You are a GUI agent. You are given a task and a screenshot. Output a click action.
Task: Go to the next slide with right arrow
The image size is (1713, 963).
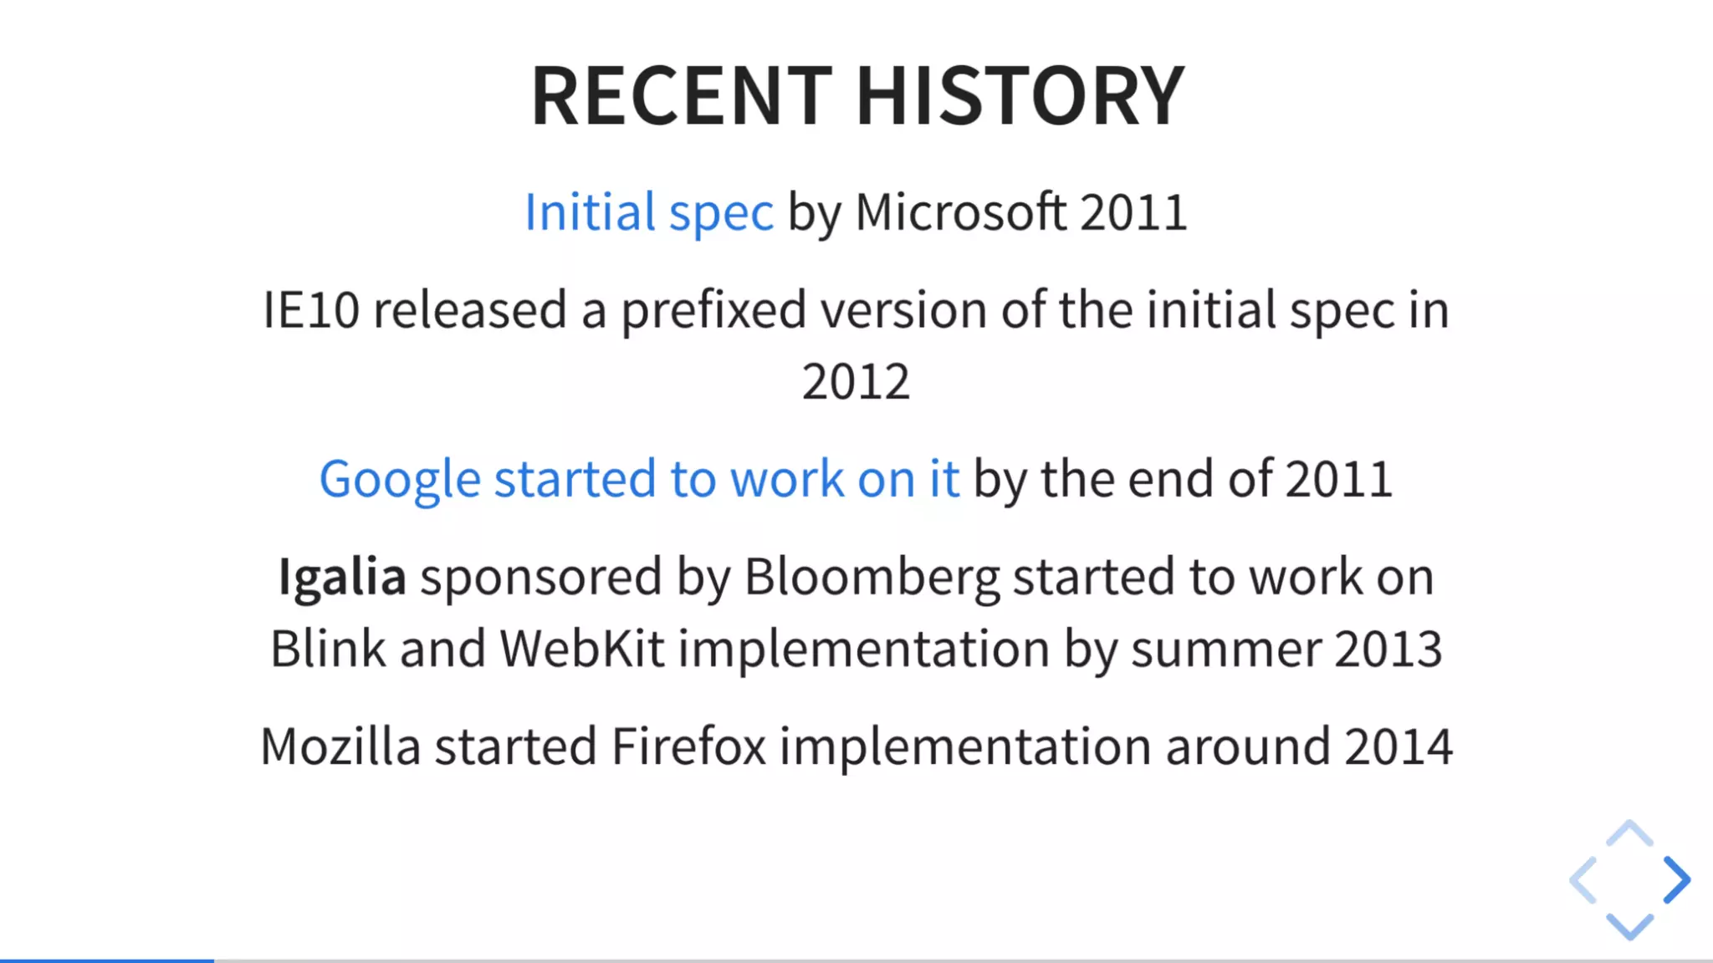(1677, 879)
